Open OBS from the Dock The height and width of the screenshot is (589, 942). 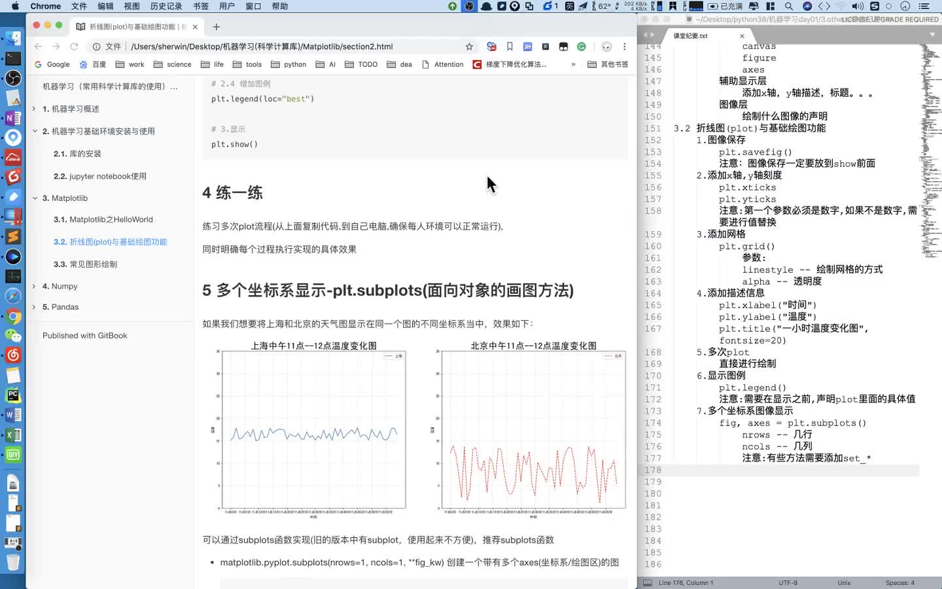tap(13, 78)
